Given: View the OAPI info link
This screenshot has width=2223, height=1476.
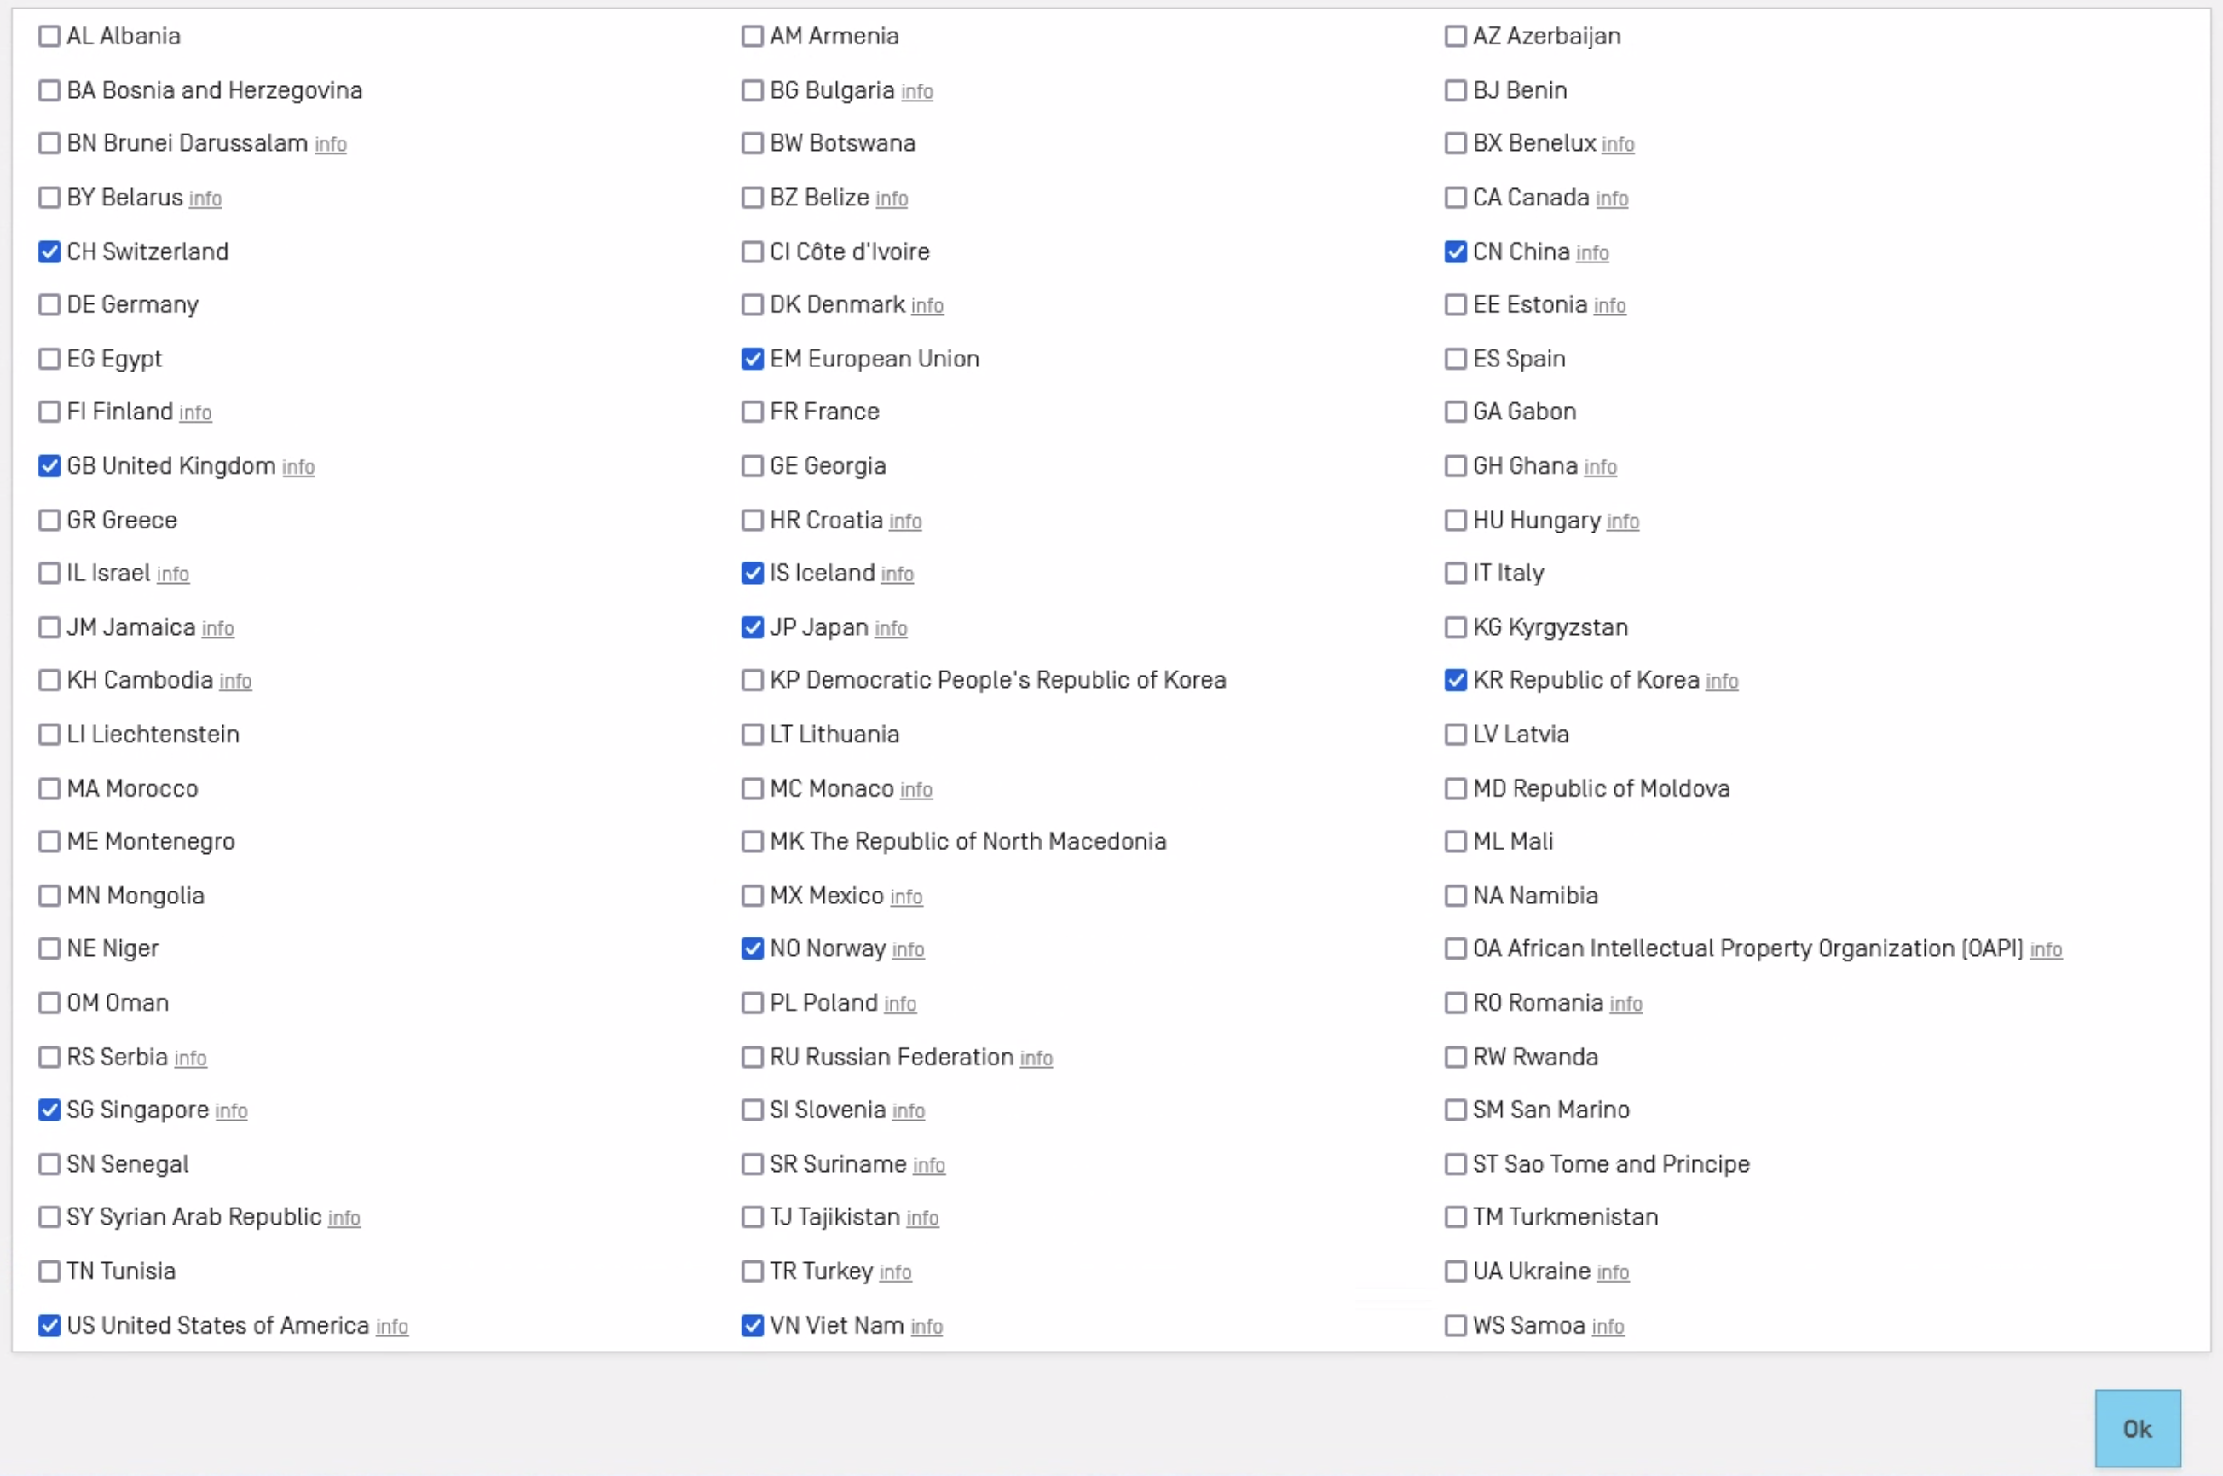Looking at the screenshot, I should (x=2045, y=950).
